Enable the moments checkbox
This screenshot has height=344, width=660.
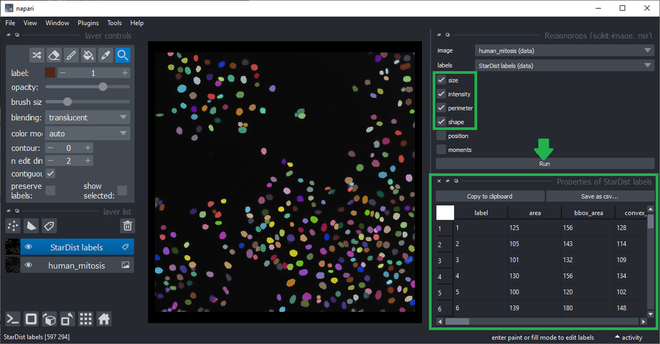441,150
